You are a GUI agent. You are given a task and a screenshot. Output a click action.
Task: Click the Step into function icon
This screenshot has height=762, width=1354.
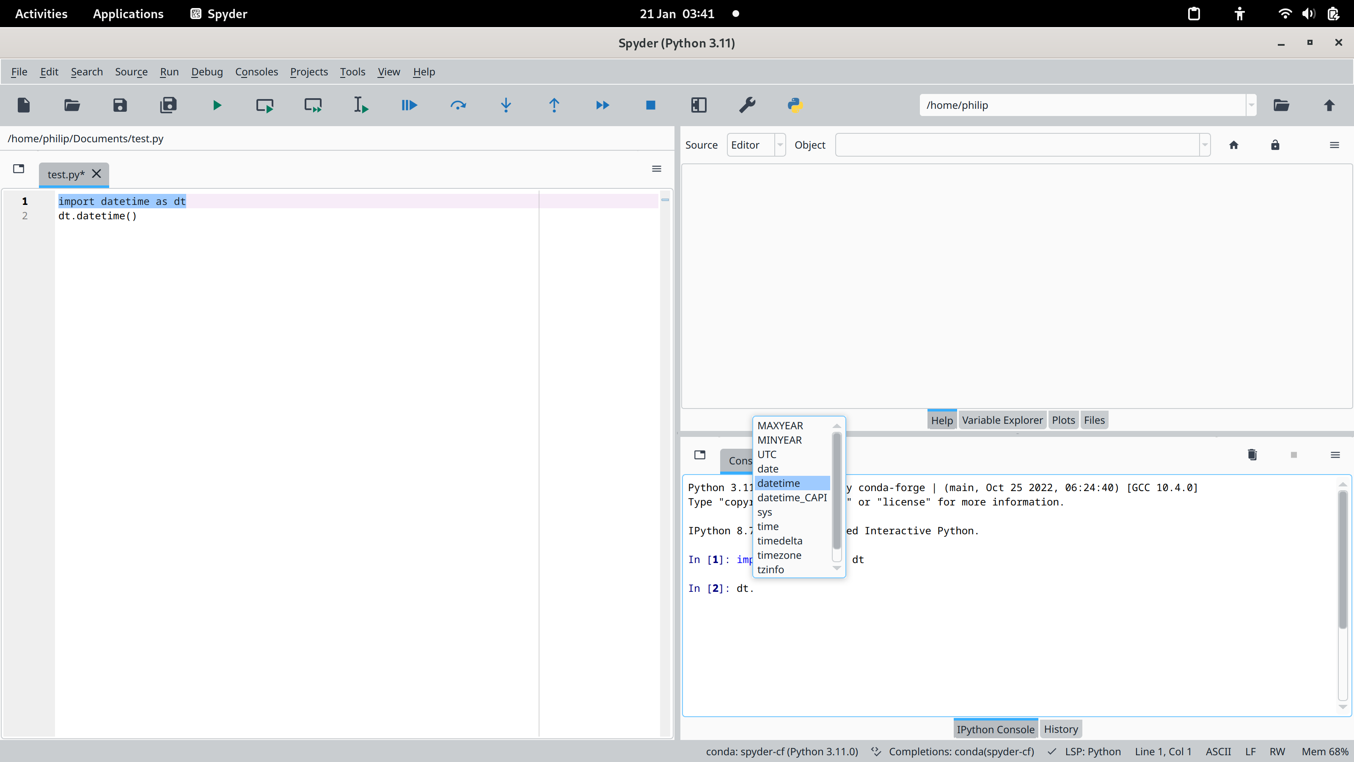point(506,105)
